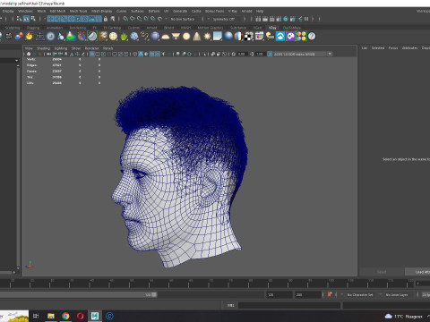Click the red and blue spheres shelf icon
The height and width of the screenshot is (322, 430).
tap(19, 37)
